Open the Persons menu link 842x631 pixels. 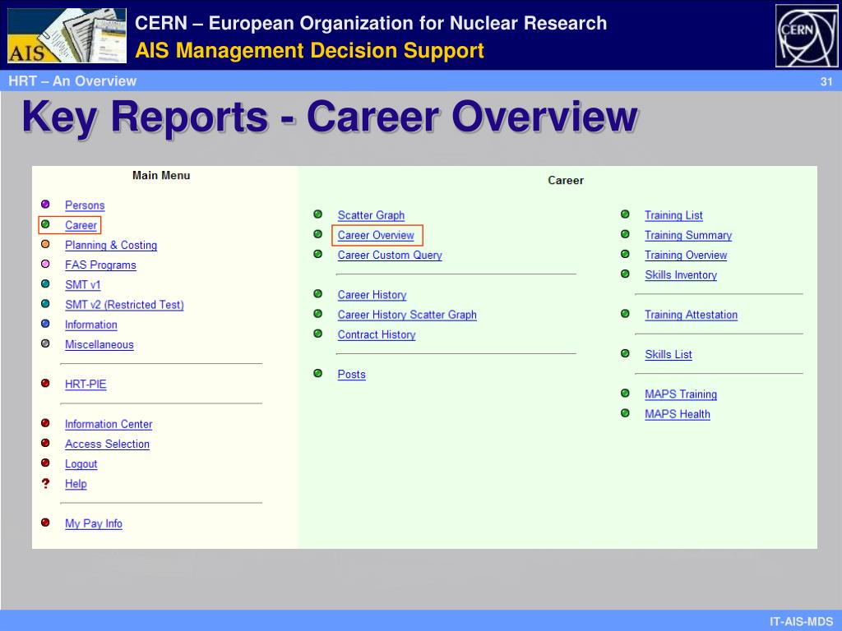(x=85, y=205)
